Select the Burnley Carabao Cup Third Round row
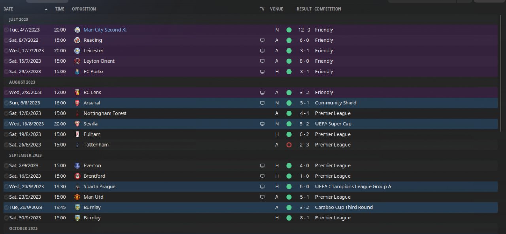 point(198,208)
